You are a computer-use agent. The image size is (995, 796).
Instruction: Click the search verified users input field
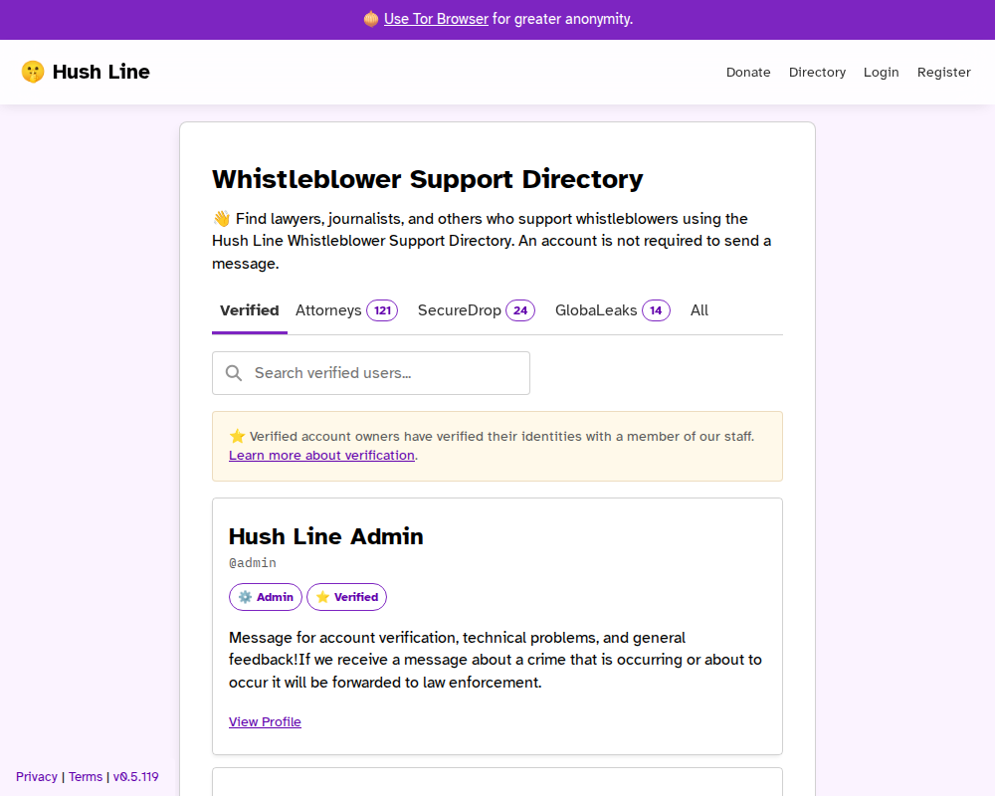(x=370, y=372)
